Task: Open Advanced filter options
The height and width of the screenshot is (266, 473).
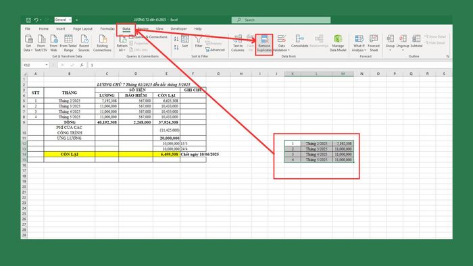Action: [215, 50]
